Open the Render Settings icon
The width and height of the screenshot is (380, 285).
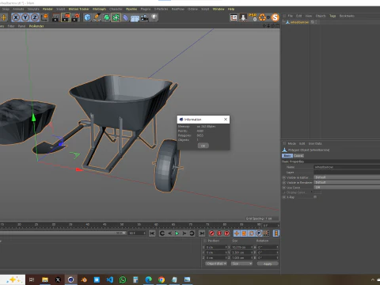pyautogui.click(x=76, y=17)
